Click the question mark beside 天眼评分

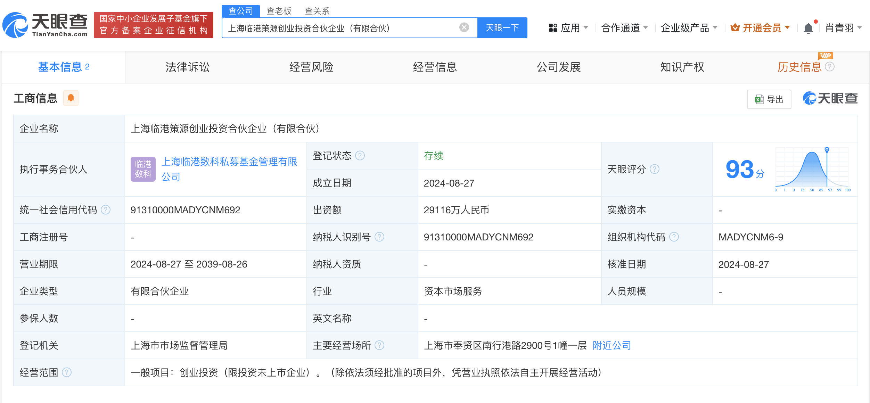tap(655, 169)
